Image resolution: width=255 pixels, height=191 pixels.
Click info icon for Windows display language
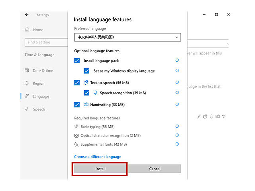click(x=177, y=70)
